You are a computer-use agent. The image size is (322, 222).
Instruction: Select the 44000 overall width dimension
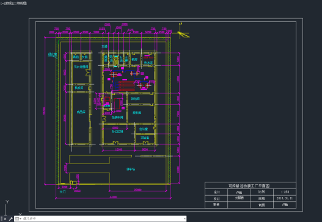[113, 197]
